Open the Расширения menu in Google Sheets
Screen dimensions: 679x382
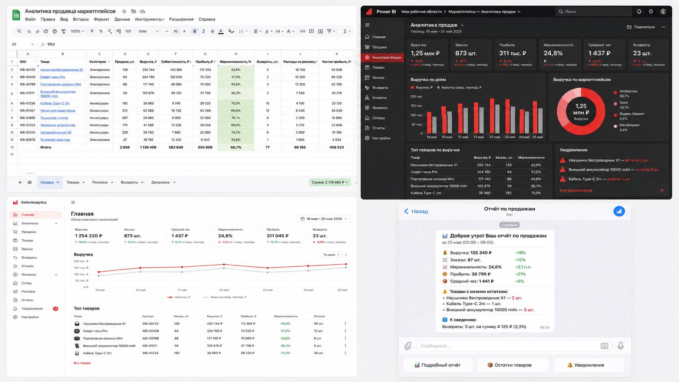click(x=181, y=19)
